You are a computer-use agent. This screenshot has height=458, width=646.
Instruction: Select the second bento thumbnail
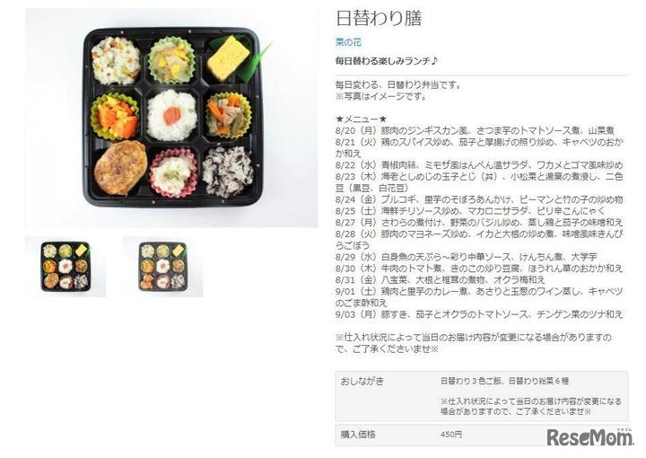click(163, 267)
